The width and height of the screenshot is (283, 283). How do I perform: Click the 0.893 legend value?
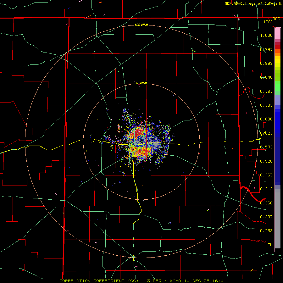tap(266, 63)
